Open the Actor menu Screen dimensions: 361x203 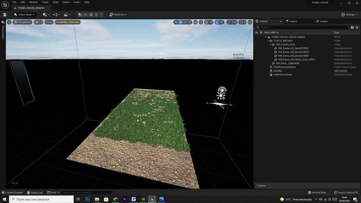click(x=77, y=2)
